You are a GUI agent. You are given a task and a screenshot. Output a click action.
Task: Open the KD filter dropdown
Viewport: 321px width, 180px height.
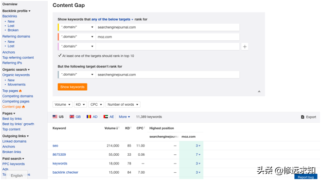pyautogui.click(x=80, y=104)
